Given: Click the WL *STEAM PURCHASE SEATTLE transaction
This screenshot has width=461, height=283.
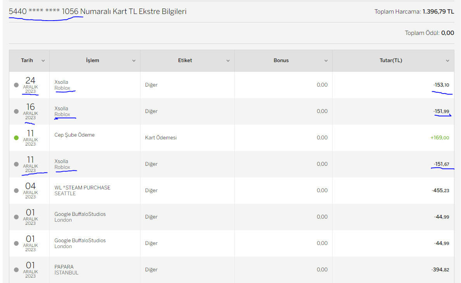Looking at the screenshot, I should click(82, 191).
